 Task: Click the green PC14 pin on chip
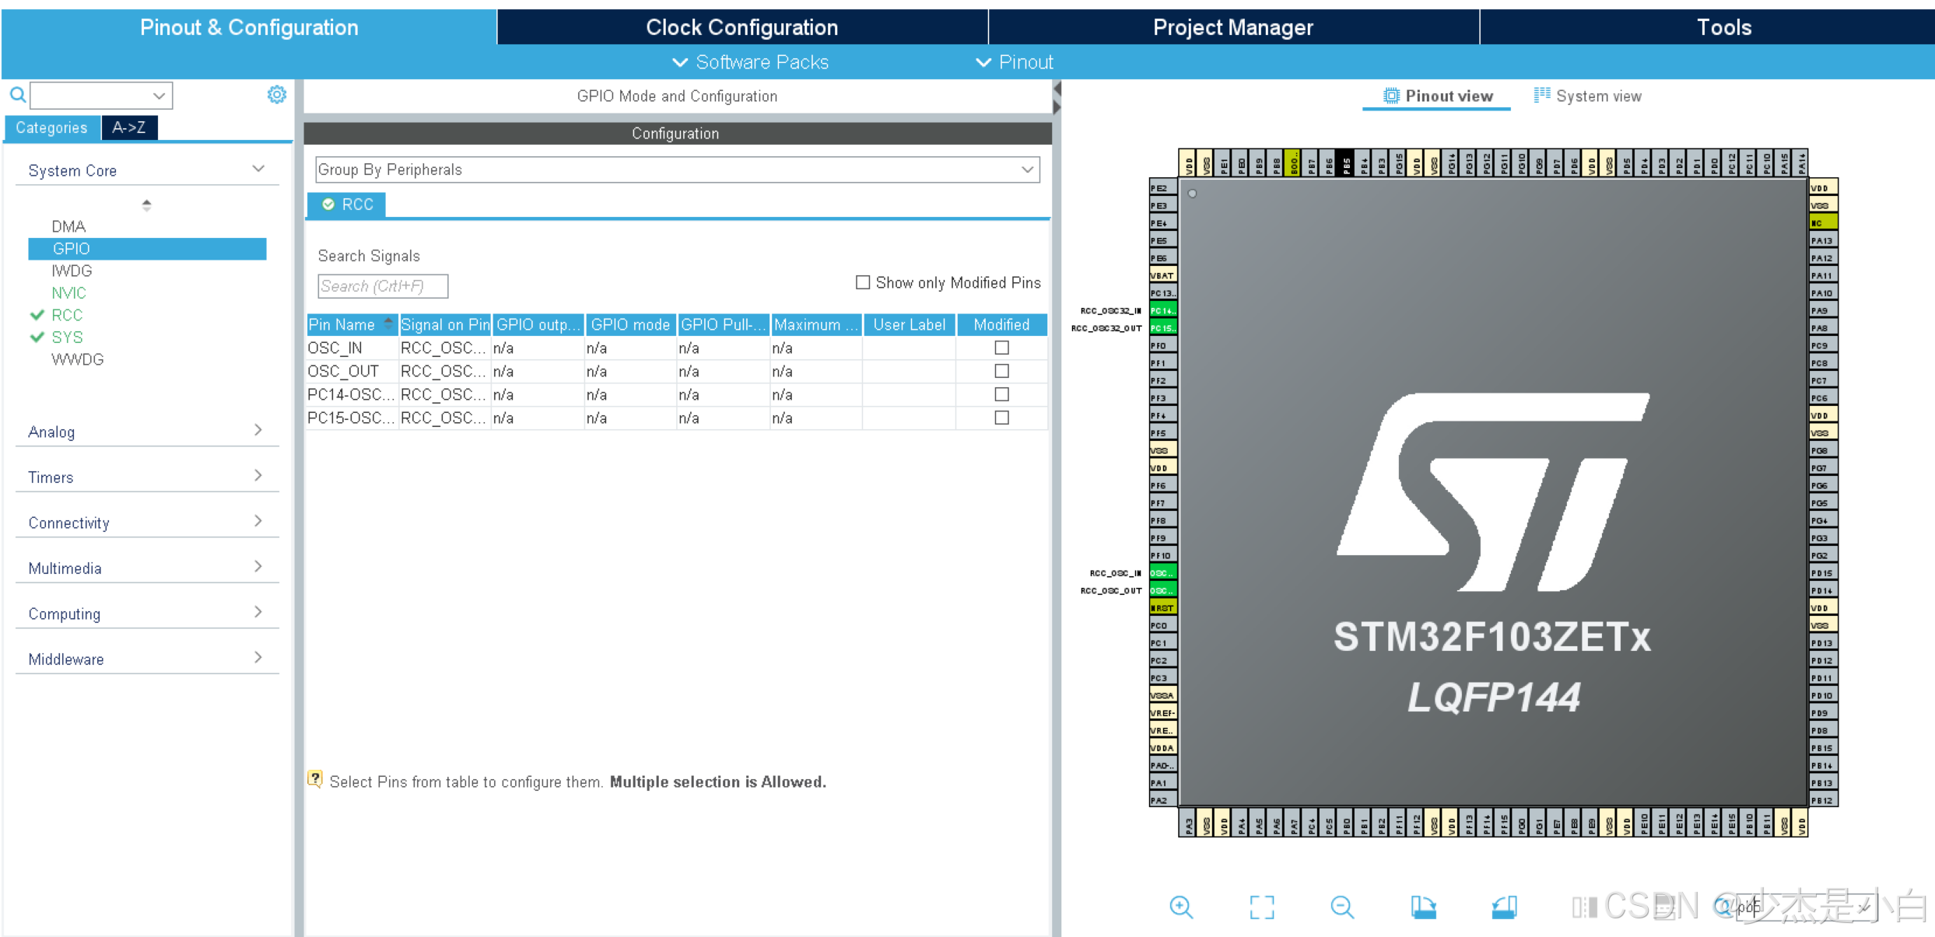point(1162,310)
